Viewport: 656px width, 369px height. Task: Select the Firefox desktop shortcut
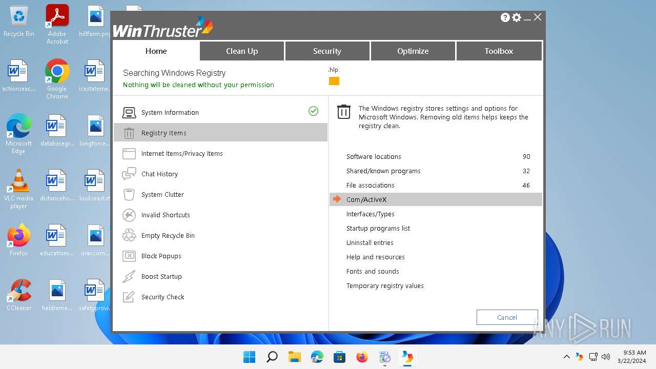tap(19, 240)
